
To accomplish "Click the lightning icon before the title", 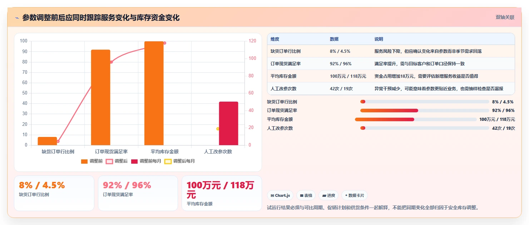I will 17,18.
